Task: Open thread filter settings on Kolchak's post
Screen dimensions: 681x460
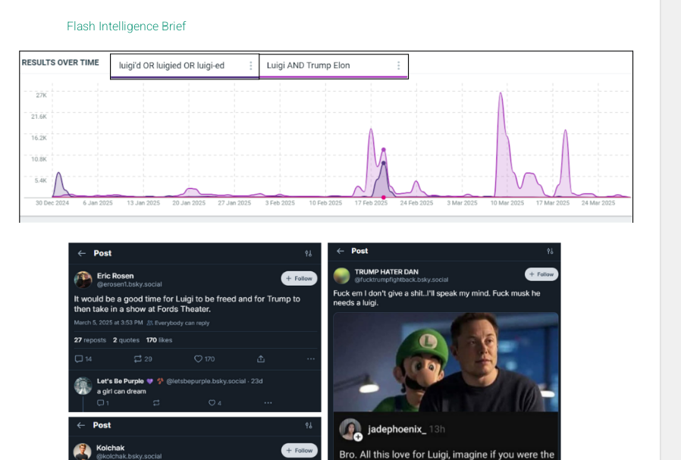Action: pos(309,425)
